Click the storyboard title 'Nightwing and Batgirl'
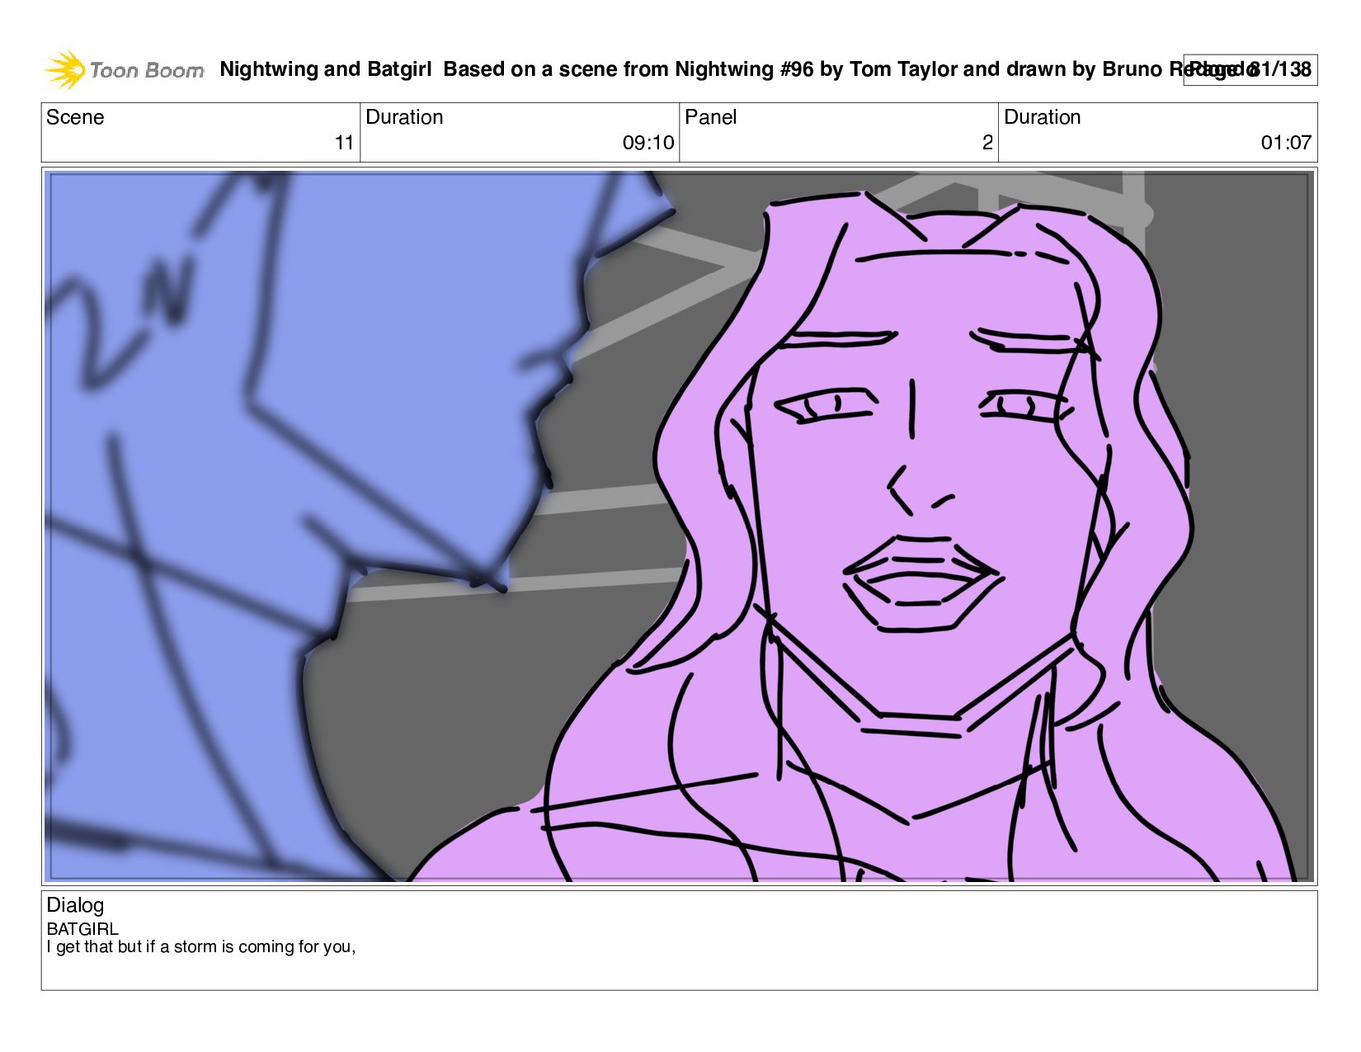 [326, 69]
